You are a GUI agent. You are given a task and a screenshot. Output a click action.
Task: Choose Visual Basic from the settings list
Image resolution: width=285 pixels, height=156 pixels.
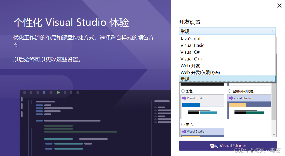pos(227,45)
